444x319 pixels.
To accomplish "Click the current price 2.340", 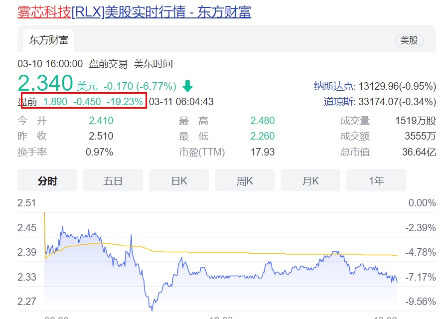I will (x=45, y=83).
